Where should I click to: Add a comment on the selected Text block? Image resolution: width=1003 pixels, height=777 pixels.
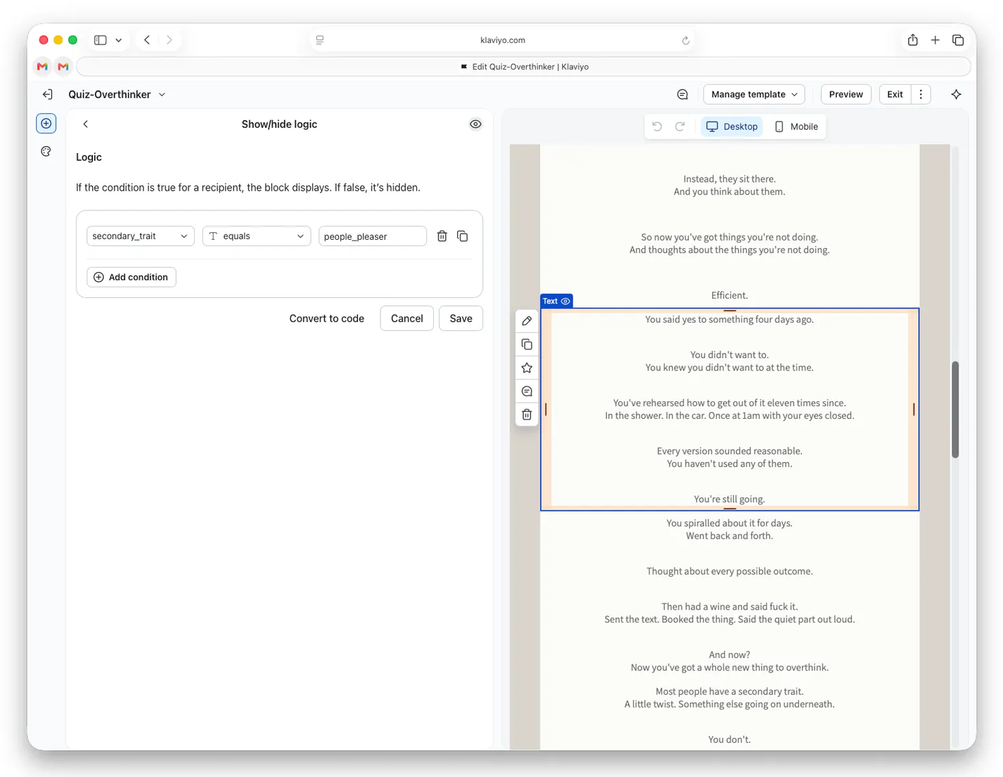527,392
